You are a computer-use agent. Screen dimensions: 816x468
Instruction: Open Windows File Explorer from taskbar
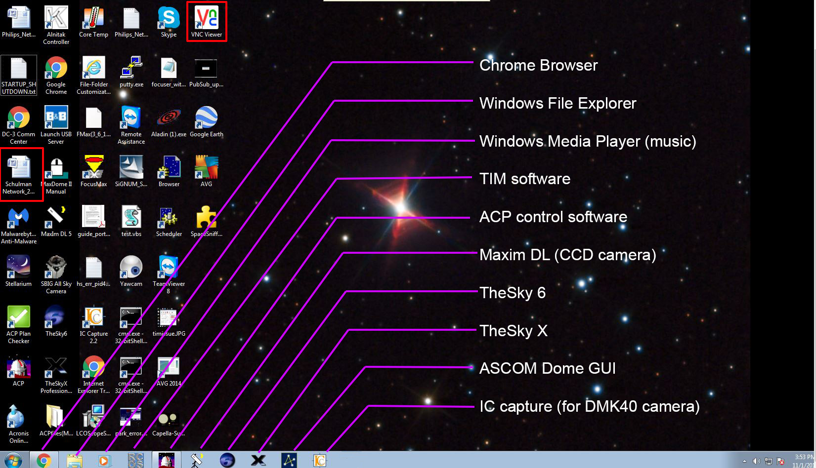click(74, 461)
